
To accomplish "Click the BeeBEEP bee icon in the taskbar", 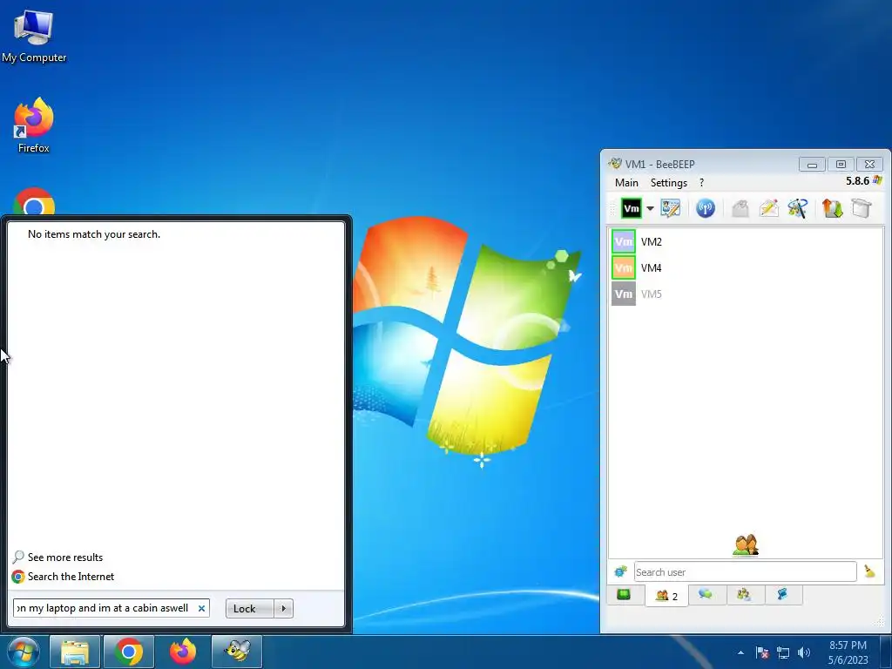I will coord(237,652).
